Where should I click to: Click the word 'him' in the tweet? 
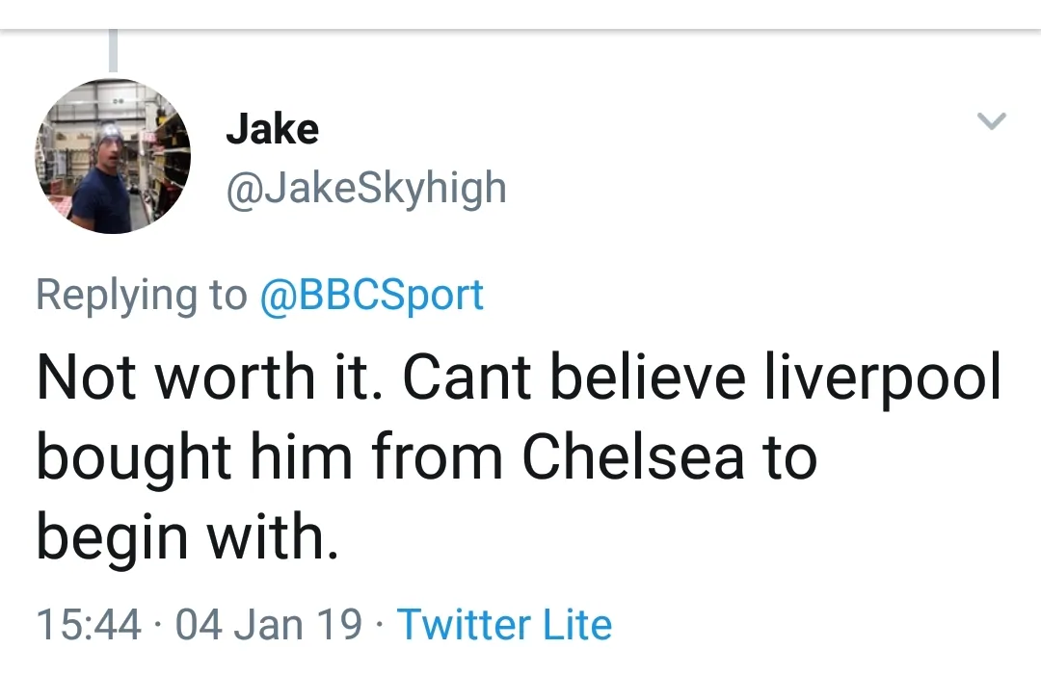click(298, 457)
